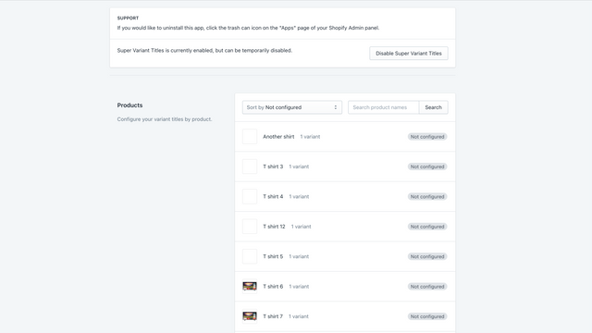Click the sort dropdown's up-down arrow indicator
The height and width of the screenshot is (333, 592).
335,107
